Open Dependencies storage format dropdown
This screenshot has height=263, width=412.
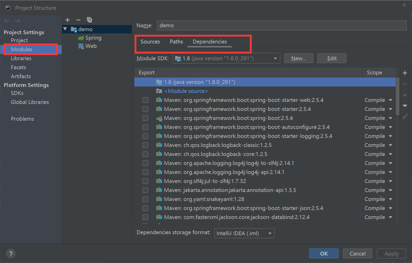tap(244, 233)
